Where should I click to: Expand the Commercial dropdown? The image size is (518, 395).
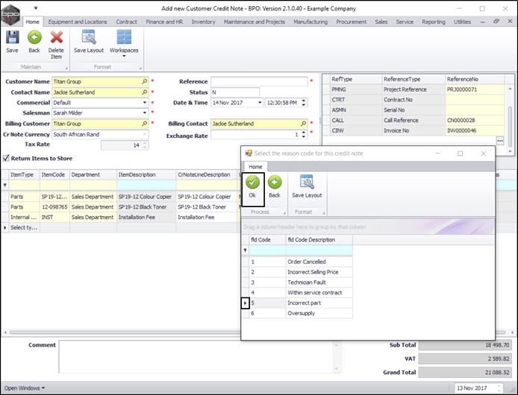(145, 103)
